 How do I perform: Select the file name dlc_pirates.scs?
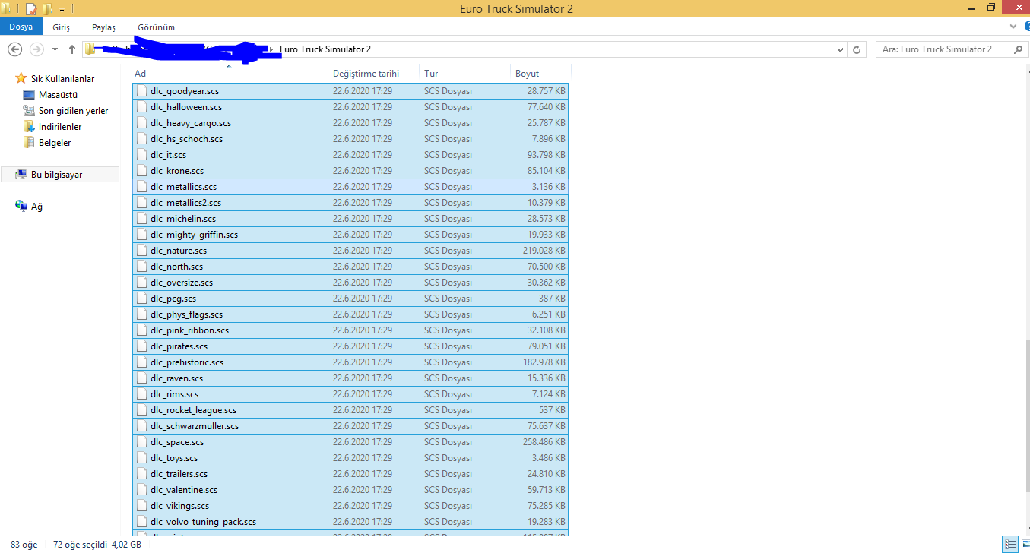(179, 346)
